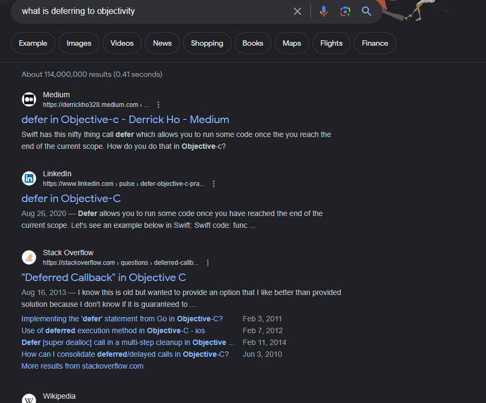Open the LinkedIn 'defer in Objective-C' result

pos(71,199)
